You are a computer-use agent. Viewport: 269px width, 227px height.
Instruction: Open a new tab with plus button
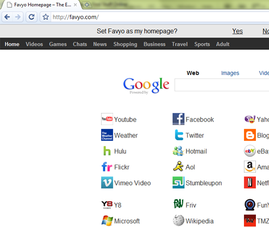87,5
